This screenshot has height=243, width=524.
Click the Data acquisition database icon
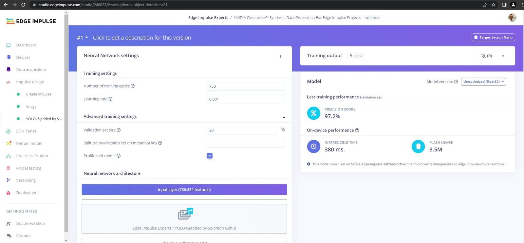[x=9, y=69]
